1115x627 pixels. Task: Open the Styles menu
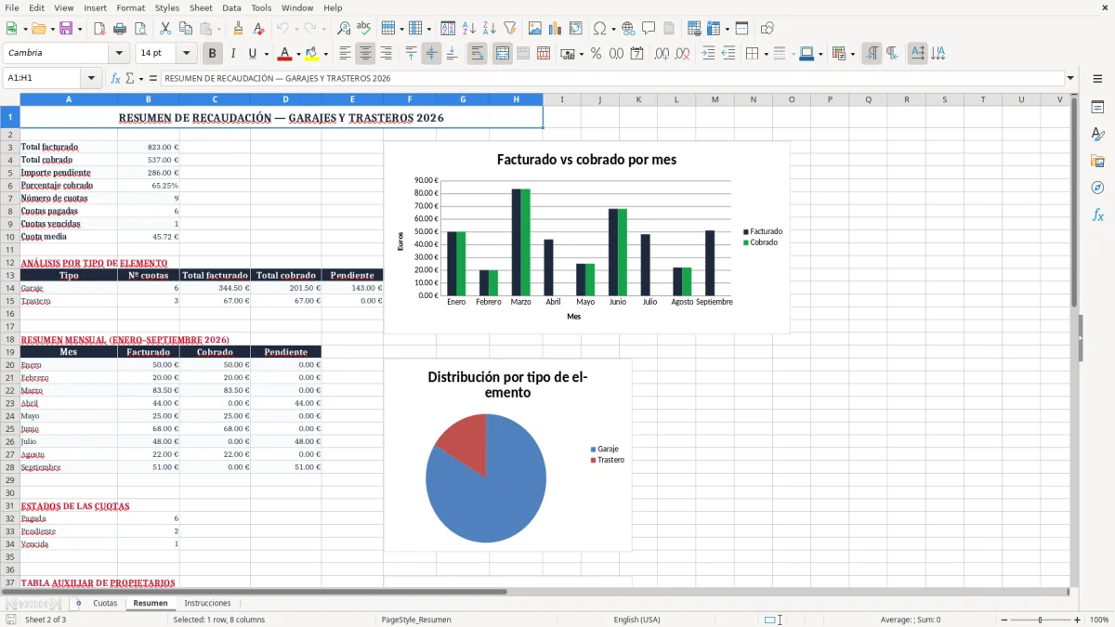[167, 7]
